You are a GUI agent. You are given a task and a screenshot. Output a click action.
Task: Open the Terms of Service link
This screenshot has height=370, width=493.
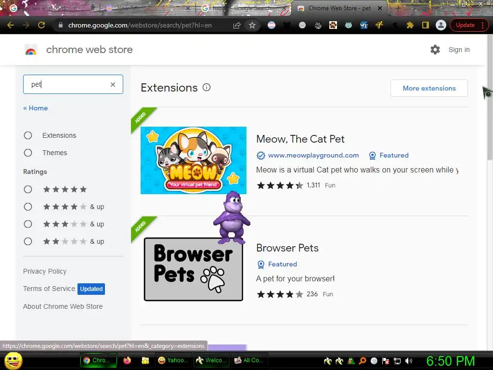click(49, 289)
